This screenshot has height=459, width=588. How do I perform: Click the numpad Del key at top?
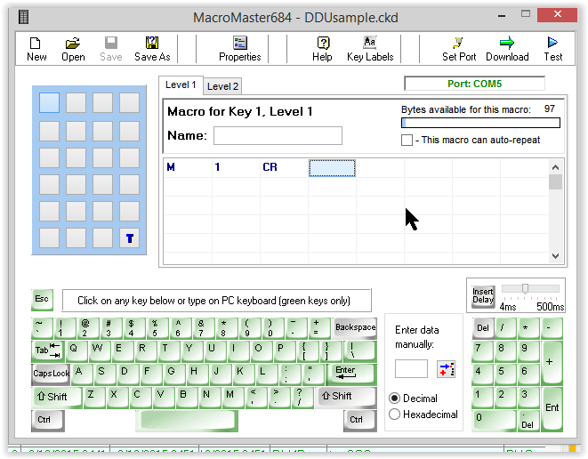coord(483,328)
